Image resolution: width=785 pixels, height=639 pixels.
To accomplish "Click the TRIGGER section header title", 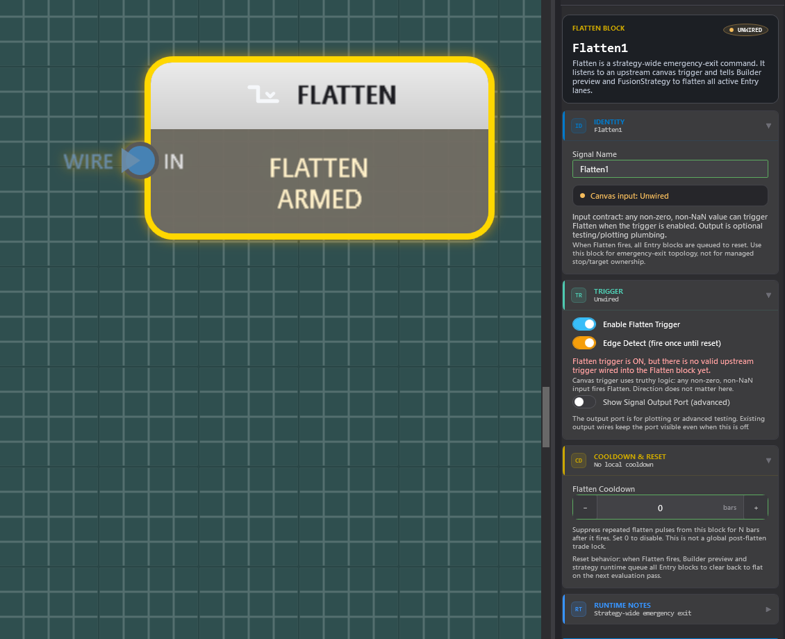I will (609, 291).
